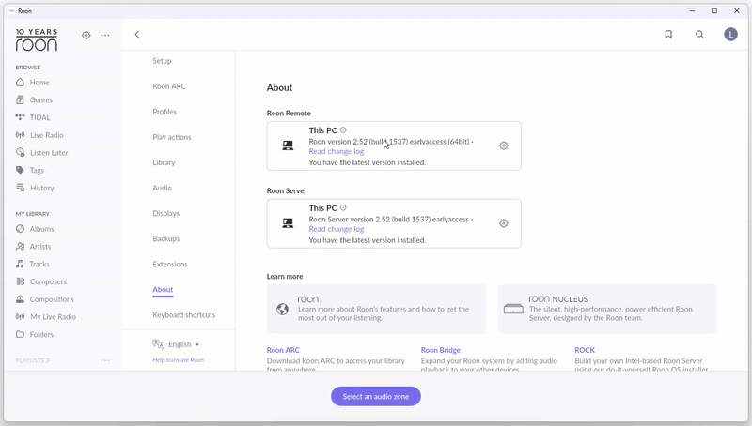Image resolution: width=752 pixels, height=426 pixels.
Task: Click the My Live Radio antenna icon
Action: click(20, 317)
